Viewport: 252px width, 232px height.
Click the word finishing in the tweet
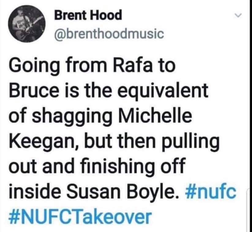point(118,167)
